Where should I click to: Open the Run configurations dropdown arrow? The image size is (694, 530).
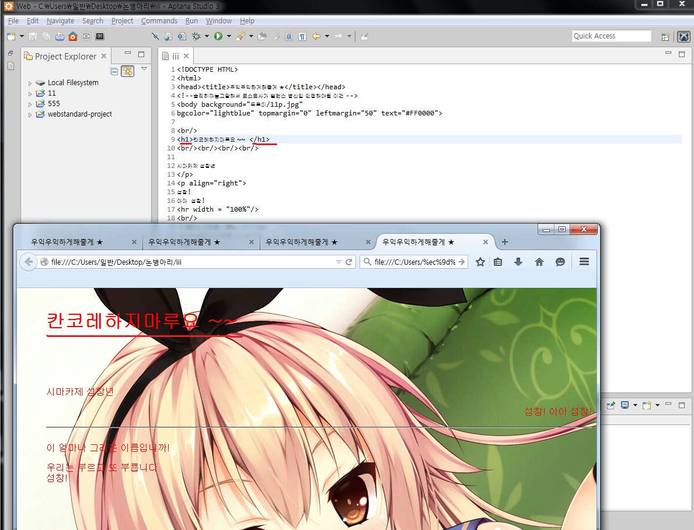tap(229, 36)
